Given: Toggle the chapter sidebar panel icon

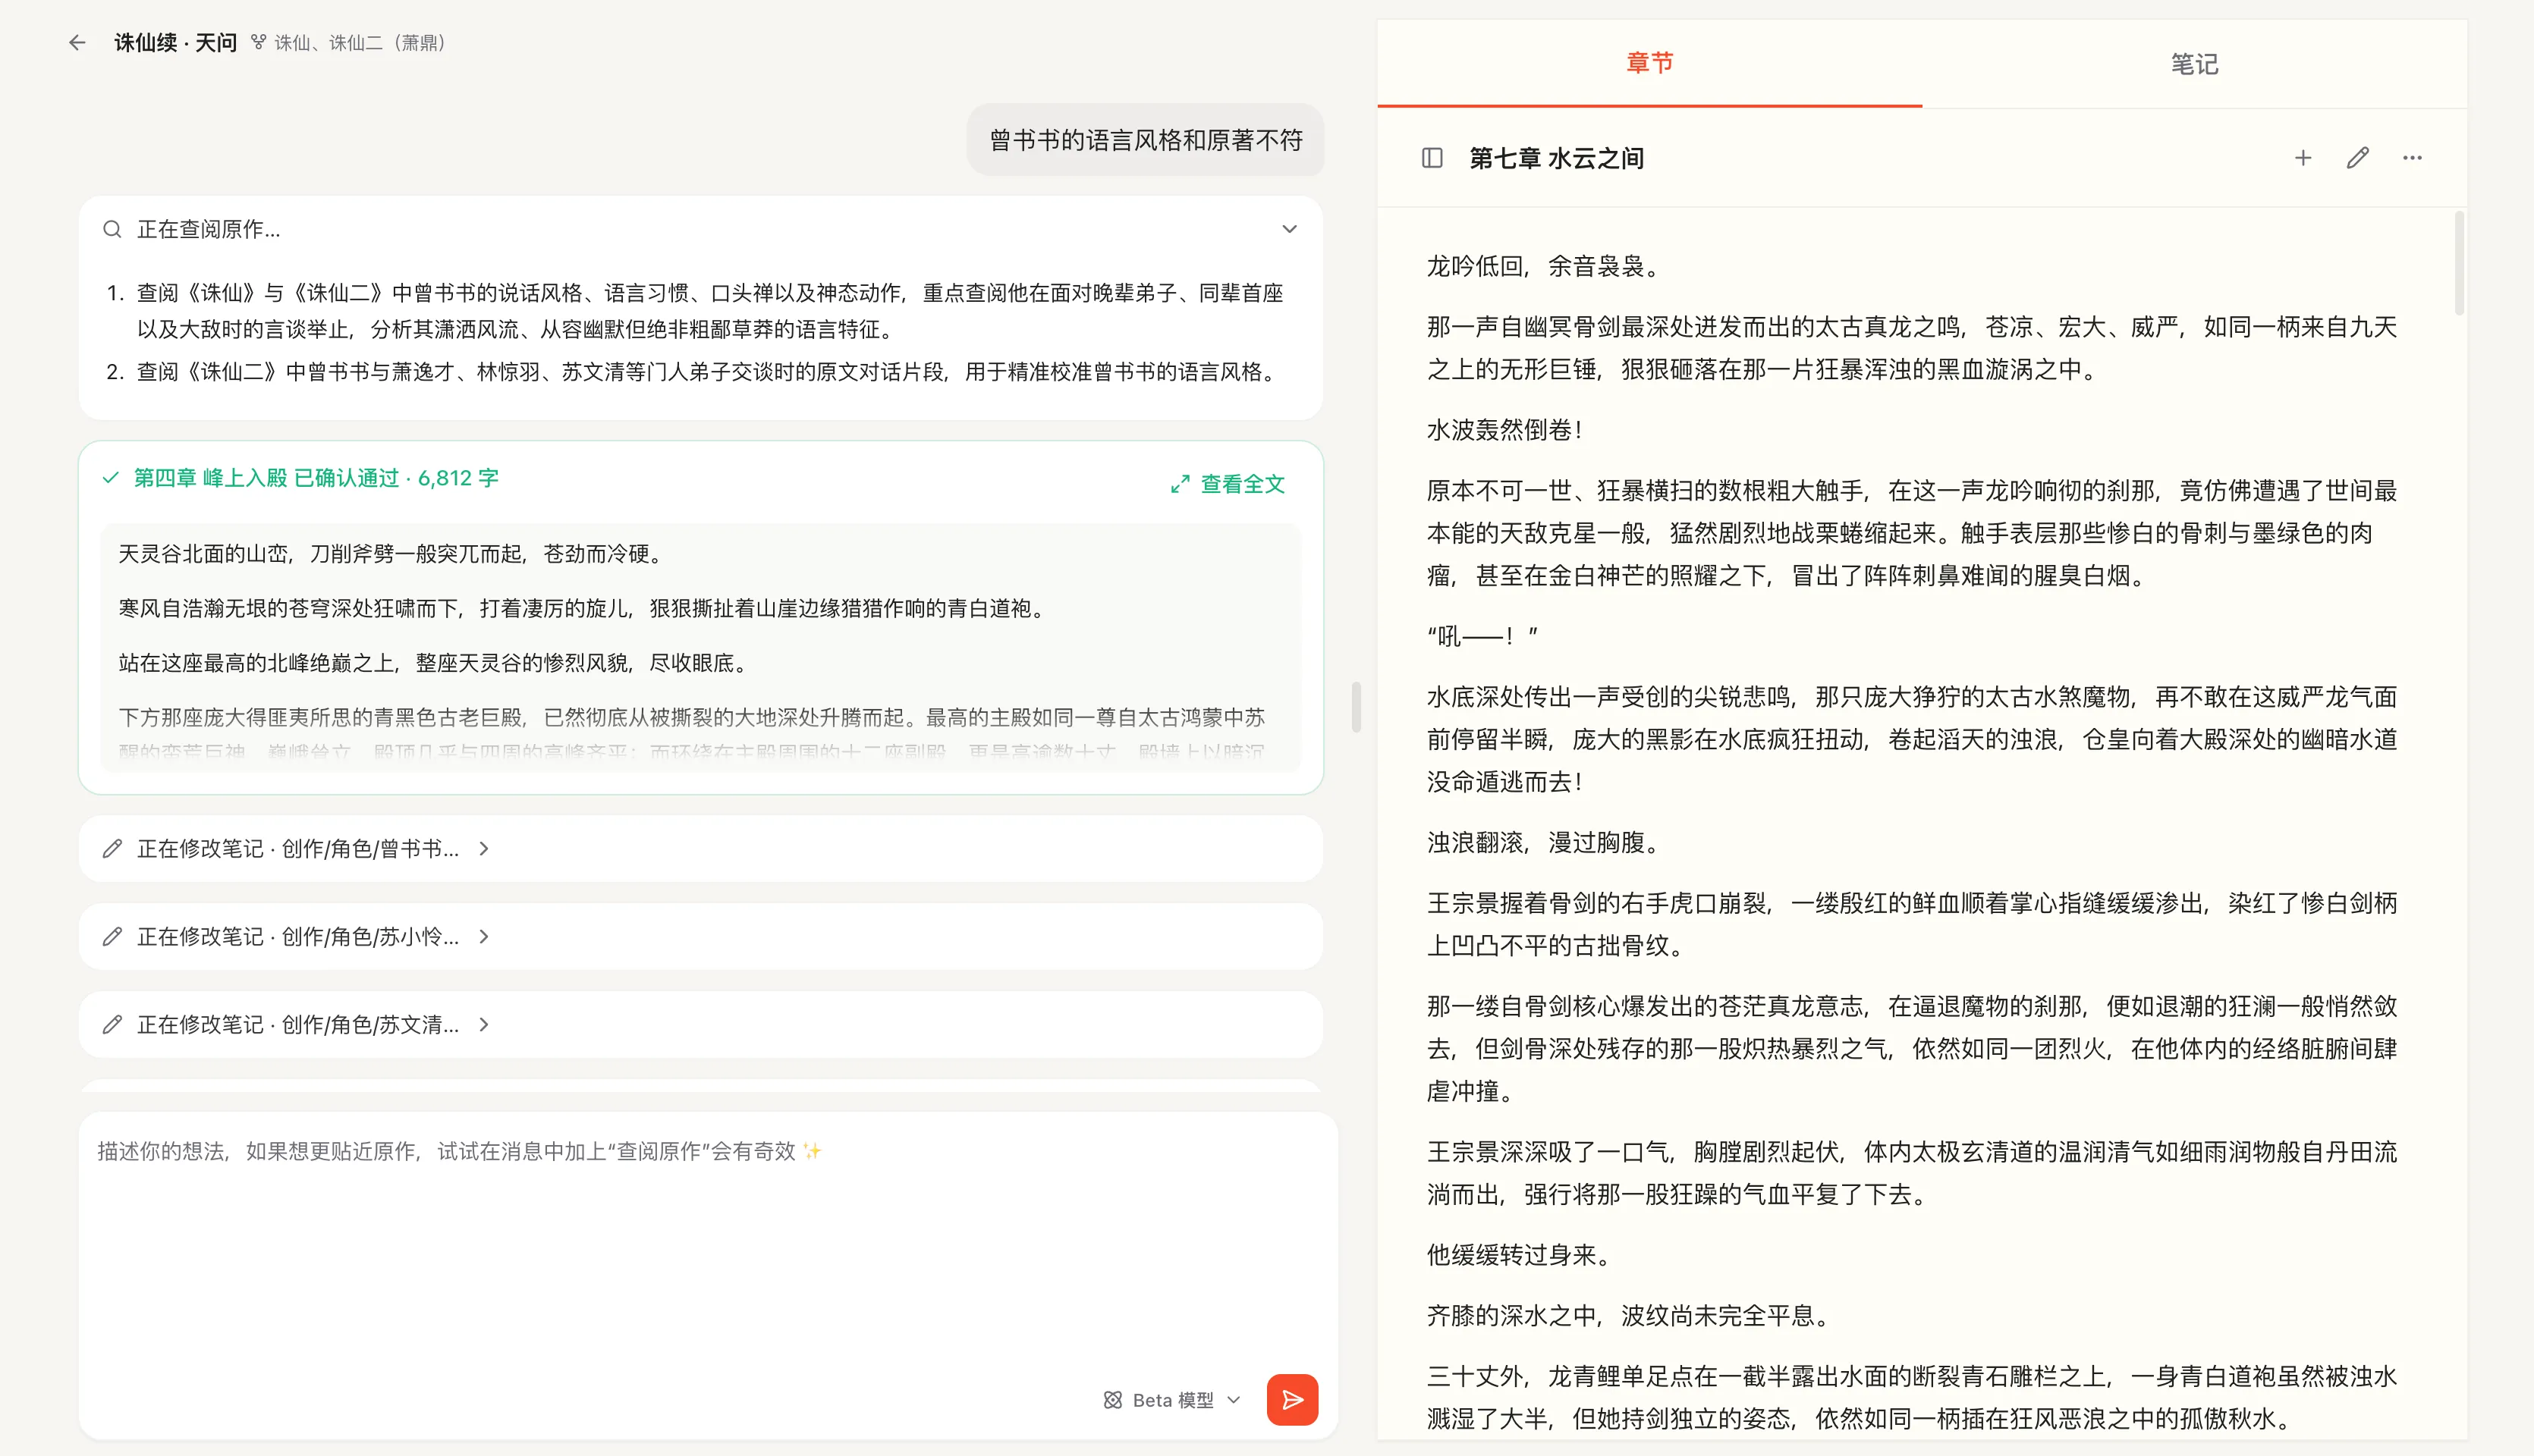Looking at the screenshot, I should (1432, 158).
